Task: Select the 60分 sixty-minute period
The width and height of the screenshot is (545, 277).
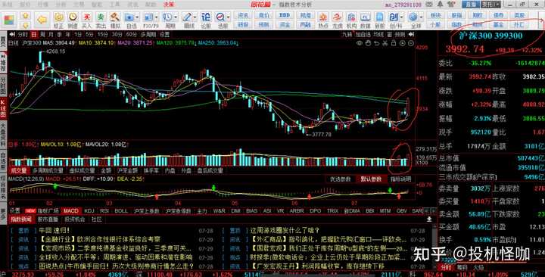Action: tap(132, 34)
